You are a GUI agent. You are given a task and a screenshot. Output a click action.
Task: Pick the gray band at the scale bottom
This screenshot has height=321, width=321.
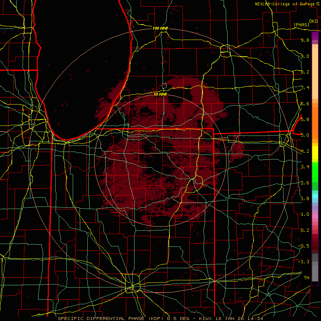(x=315, y=272)
